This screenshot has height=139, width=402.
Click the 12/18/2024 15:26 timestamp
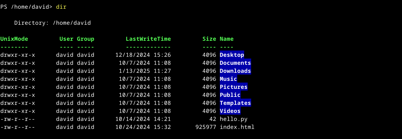point(143,55)
